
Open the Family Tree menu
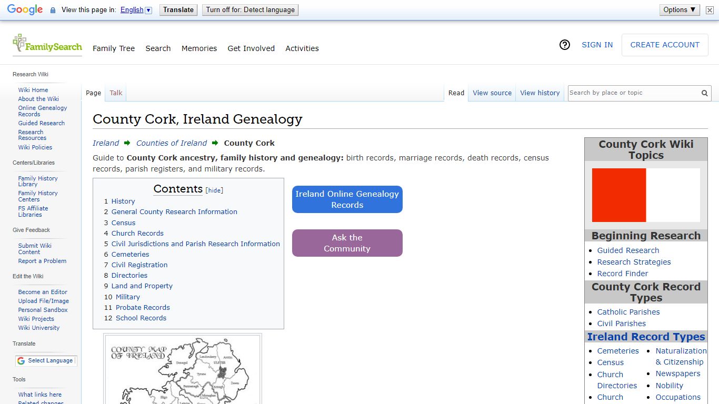click(x=114, y=48)
